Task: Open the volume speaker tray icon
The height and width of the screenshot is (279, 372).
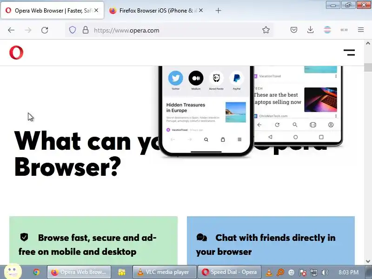Action: click(x=325, y=272)
